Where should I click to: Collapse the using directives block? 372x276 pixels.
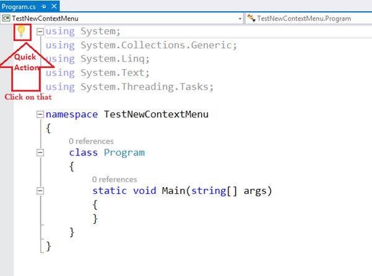pos(40,31)
